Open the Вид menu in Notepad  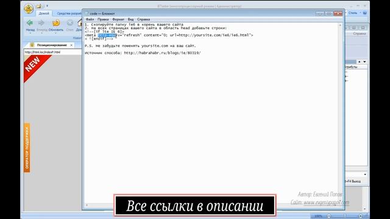130,19
